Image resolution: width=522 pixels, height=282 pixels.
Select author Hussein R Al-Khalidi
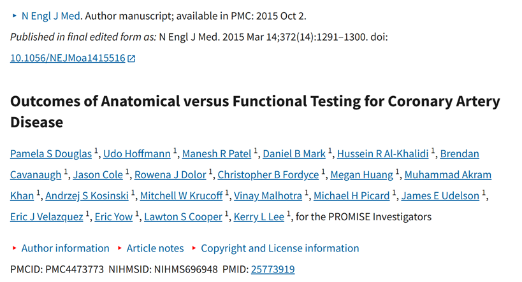[383, 153]
